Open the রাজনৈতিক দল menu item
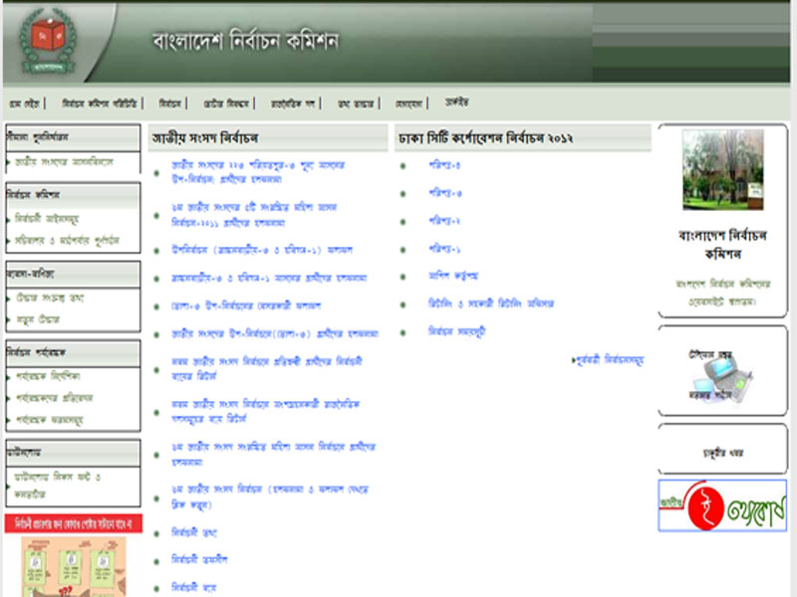 coord(293,103)
